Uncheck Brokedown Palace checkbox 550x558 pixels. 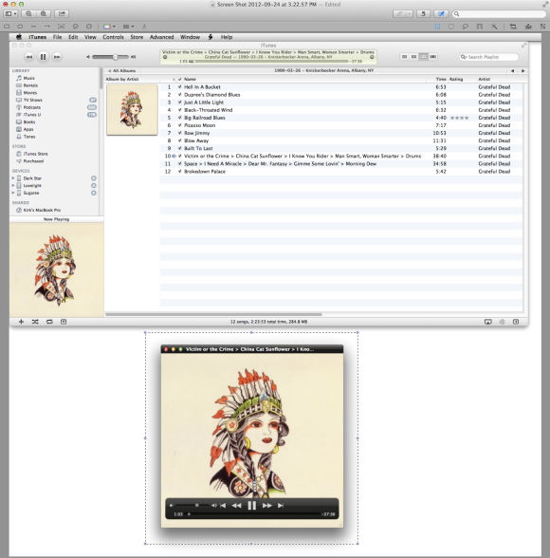pyautogui.click(x=180, y=171)
